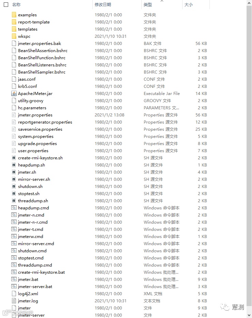Select the file named BeanShellSampler.bshrc

pyautogui.click(x=42, y=72)
